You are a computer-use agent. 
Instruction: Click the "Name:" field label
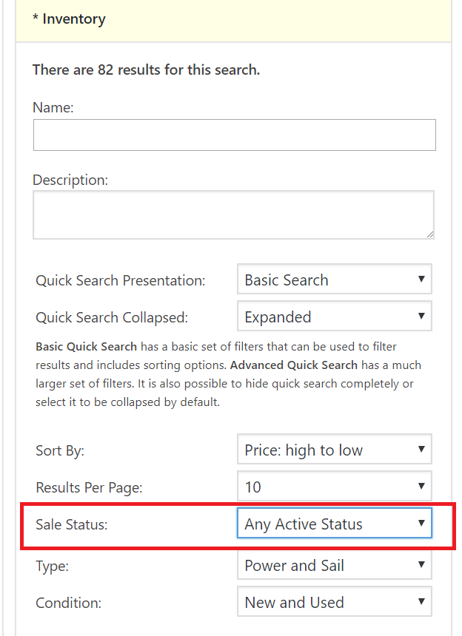53,107
